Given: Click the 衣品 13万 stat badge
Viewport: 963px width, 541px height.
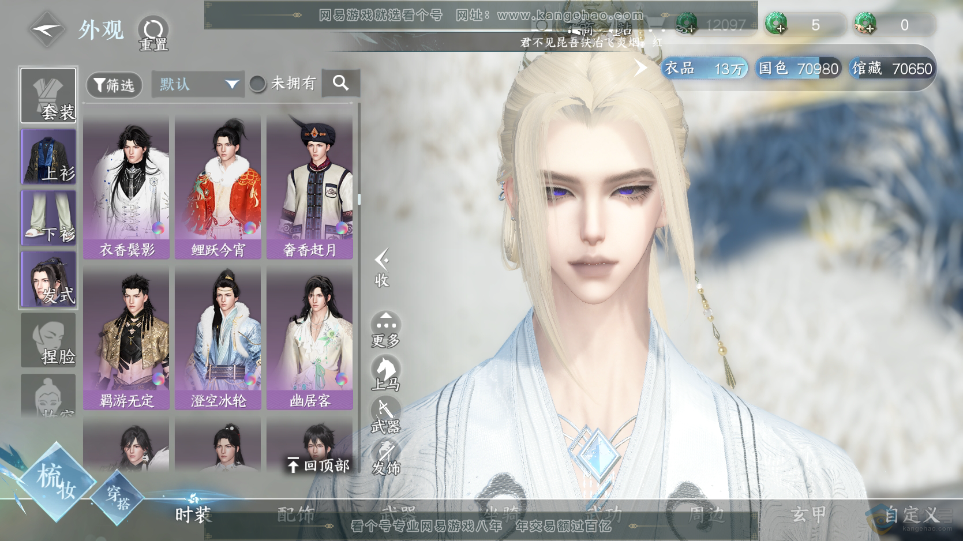Looking at the screenshot, I should pyautogui.click(x=704, y=69).
